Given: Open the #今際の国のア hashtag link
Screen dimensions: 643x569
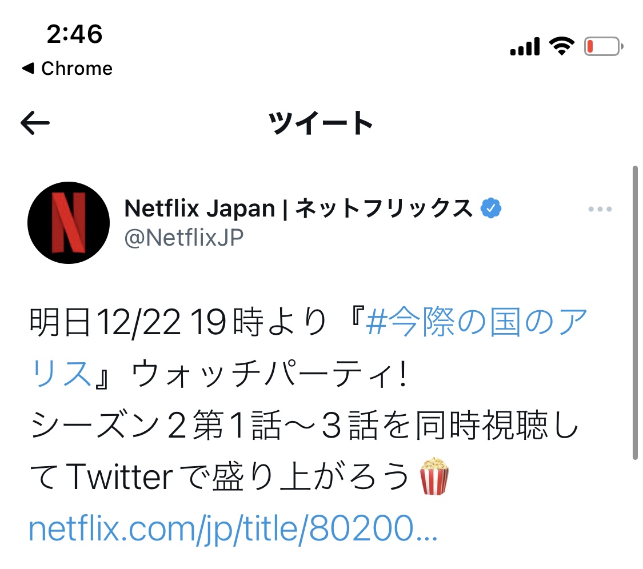Looking at the screenshot, I should [477, 322].
